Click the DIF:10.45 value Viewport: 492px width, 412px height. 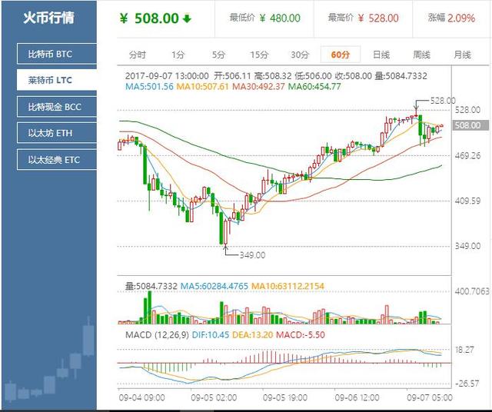[210, 335]
